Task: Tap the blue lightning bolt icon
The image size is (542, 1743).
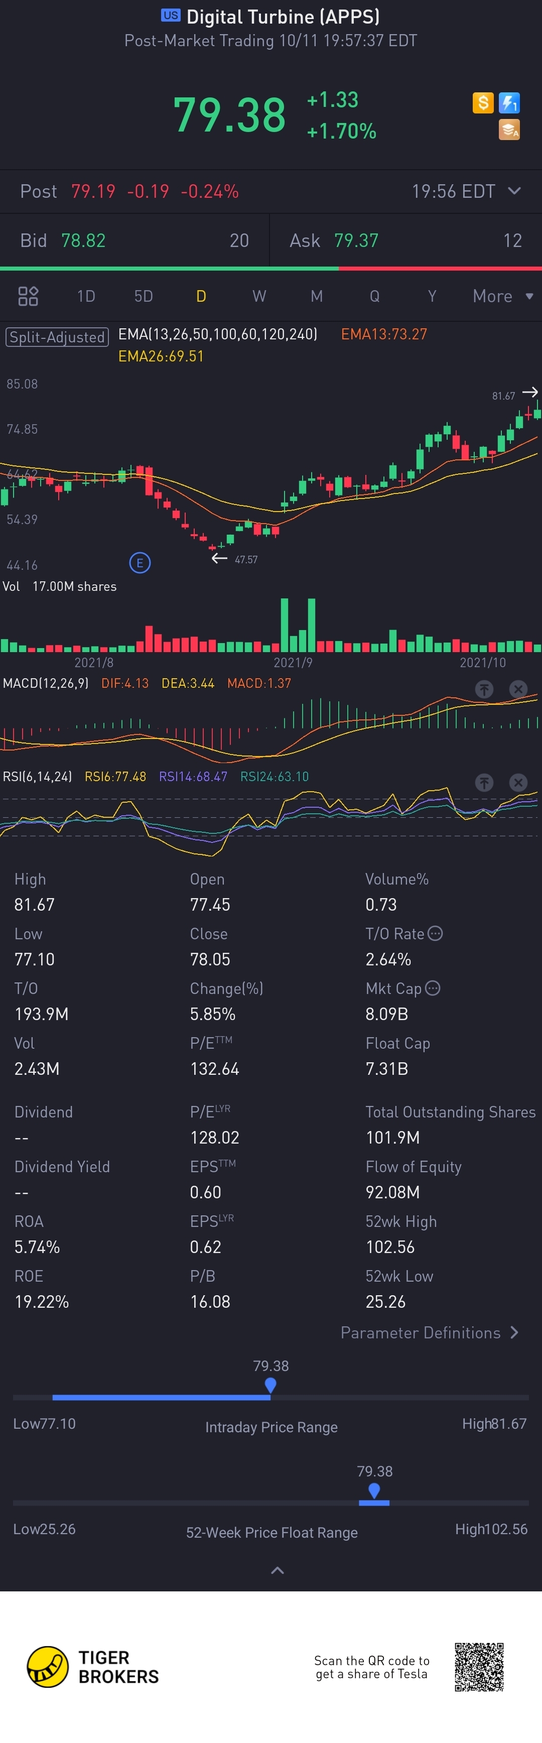Action: (x=509, y=103)
